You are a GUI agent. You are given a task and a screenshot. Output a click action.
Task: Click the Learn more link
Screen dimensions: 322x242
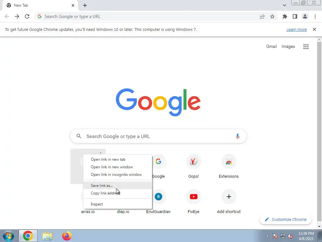pyautogui.click(x=297, y=29)
